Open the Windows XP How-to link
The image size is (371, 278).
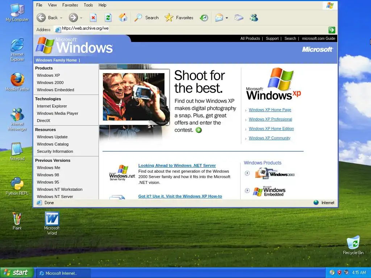point(180,196)
